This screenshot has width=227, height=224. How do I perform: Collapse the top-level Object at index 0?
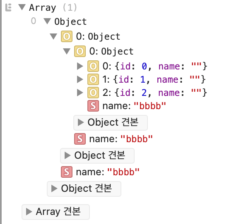click(47, 21)
